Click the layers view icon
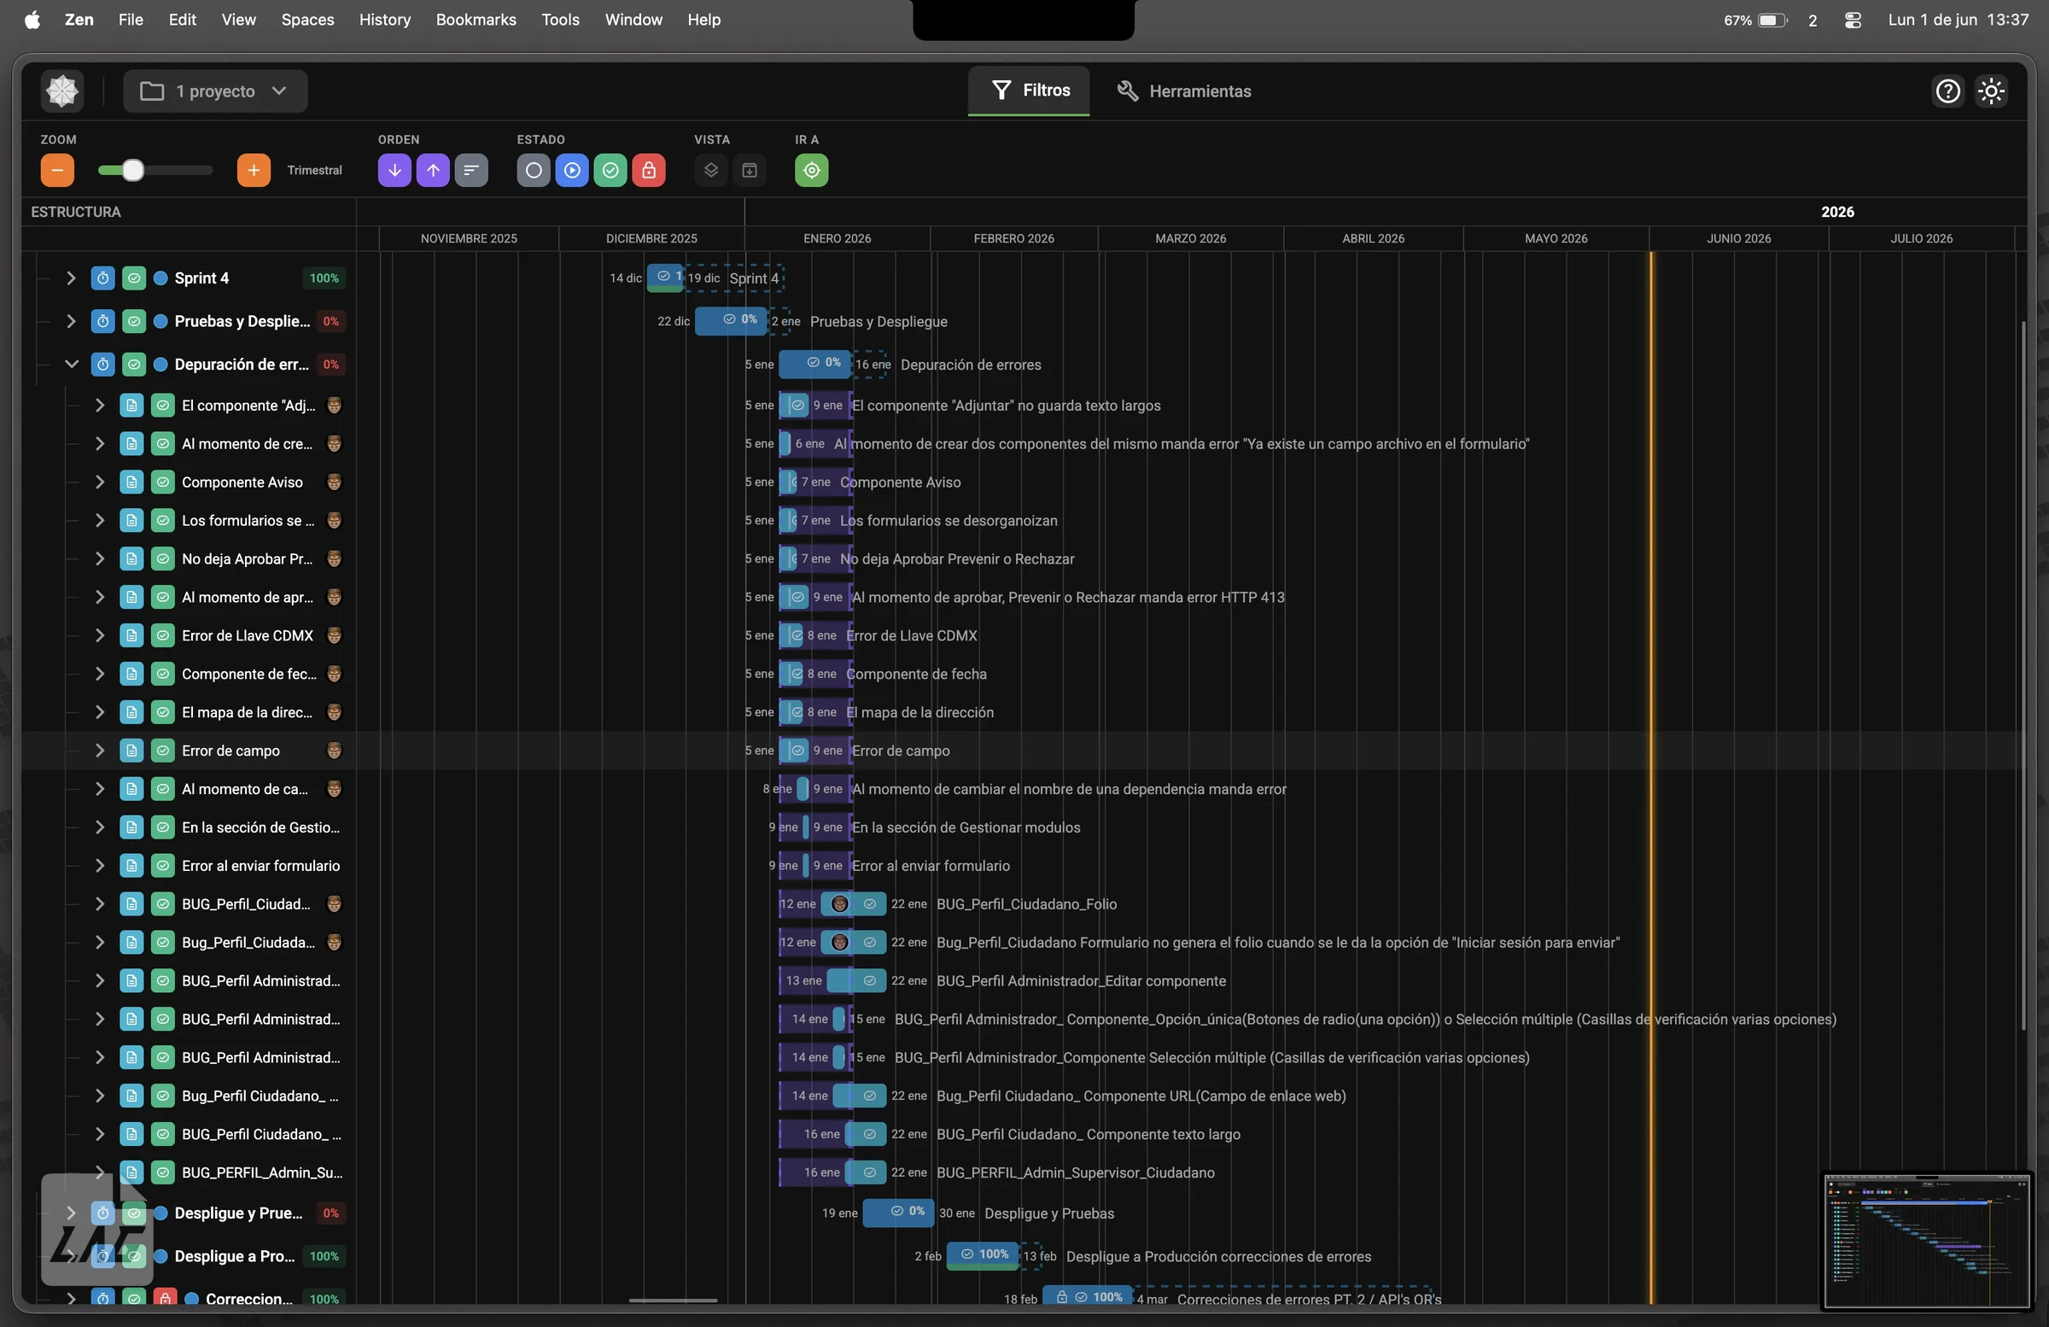Screen dimensions: 2049x1327 (711, 171)
